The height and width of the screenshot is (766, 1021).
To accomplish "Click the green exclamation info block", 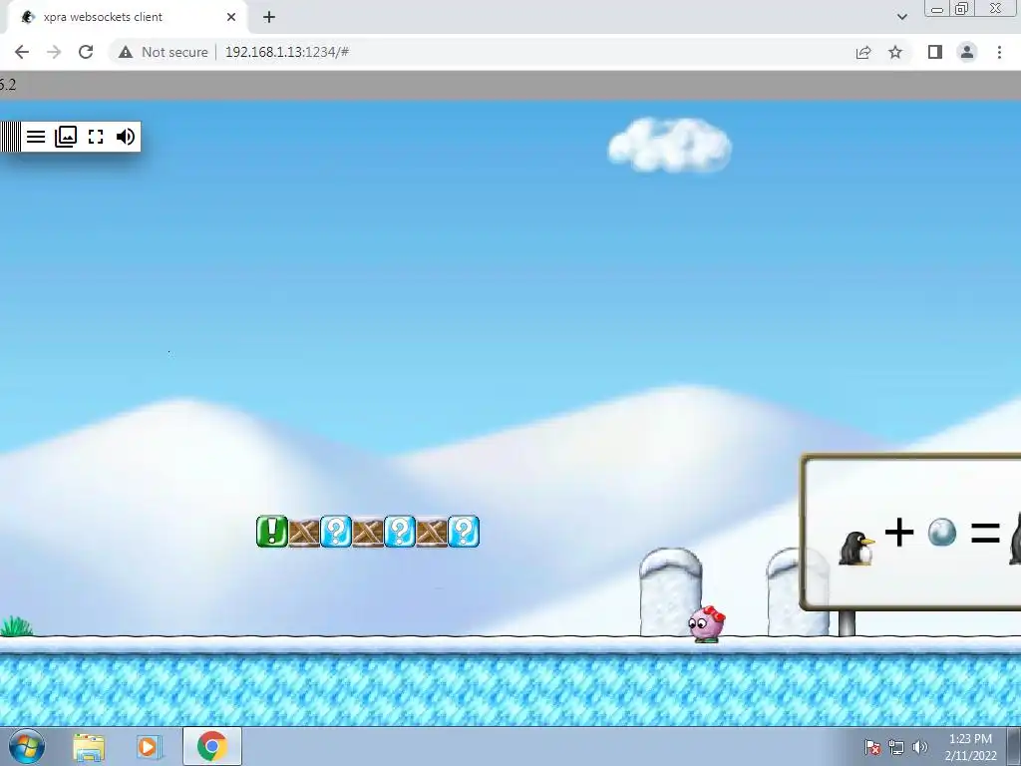I will point(272,532).
